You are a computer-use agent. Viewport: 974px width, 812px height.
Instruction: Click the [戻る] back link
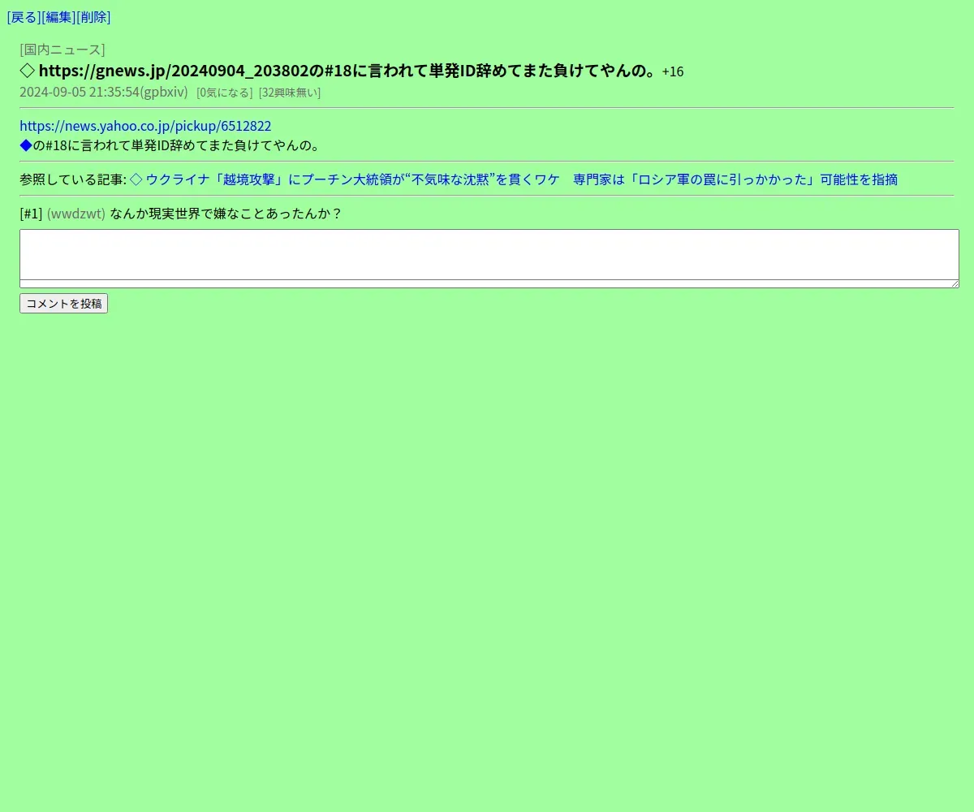24,17
